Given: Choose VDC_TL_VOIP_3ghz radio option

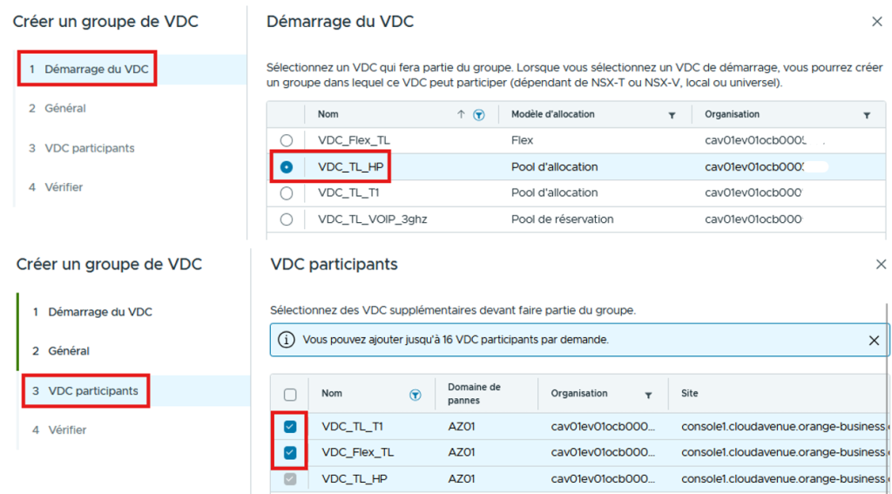Looking at the screenshot, I should click(287, 220).
